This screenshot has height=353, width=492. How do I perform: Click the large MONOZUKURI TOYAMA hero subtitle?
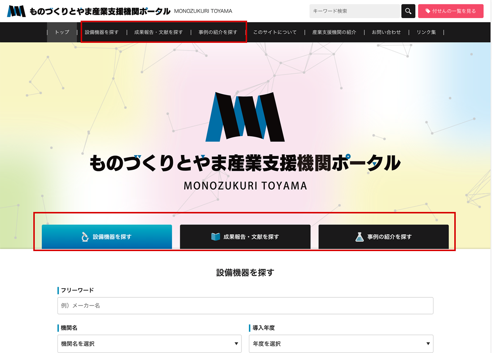point(245,186)
